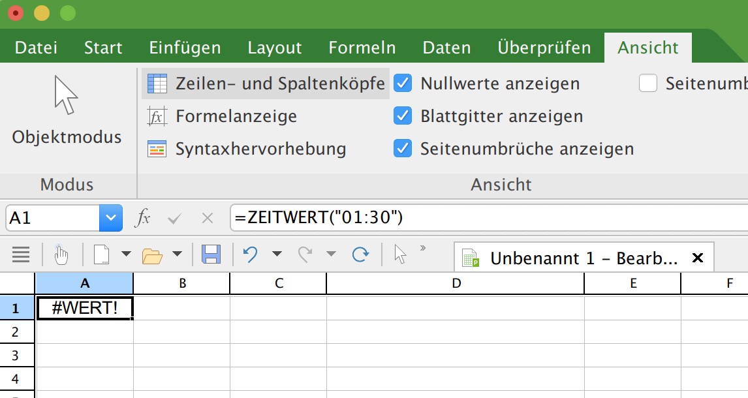
Task: Check the partially visible Seitenumb... checkbox
Action: click(648, 84)
